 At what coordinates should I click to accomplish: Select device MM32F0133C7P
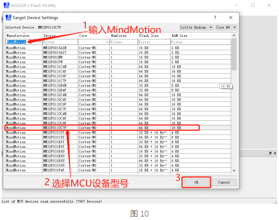click(118, 128)
